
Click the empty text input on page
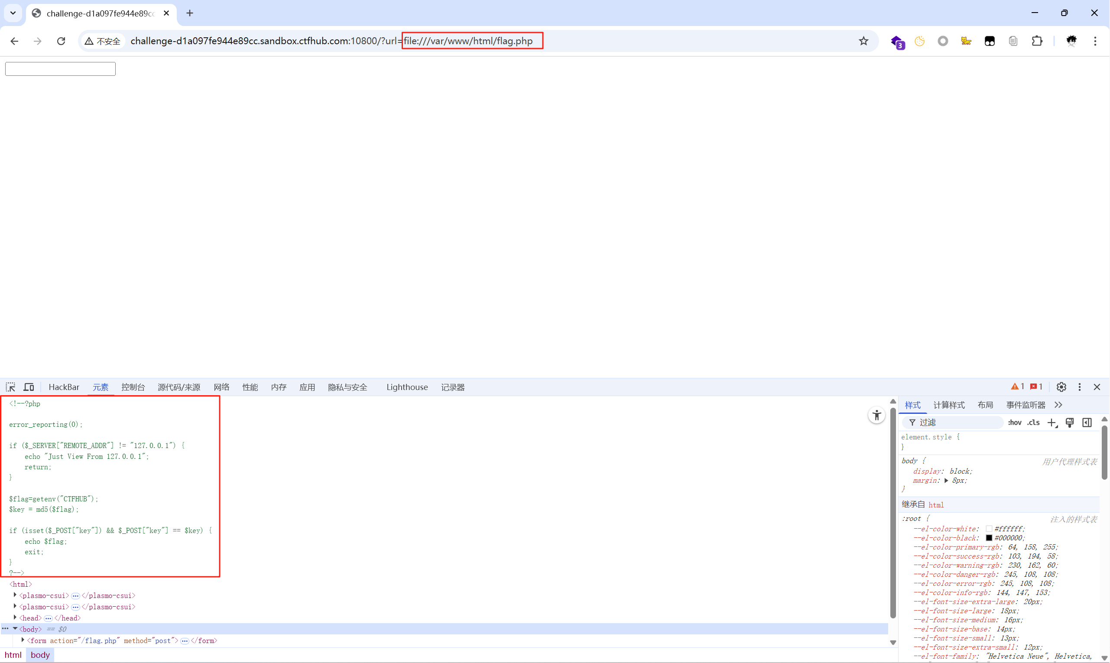(60, 69)
